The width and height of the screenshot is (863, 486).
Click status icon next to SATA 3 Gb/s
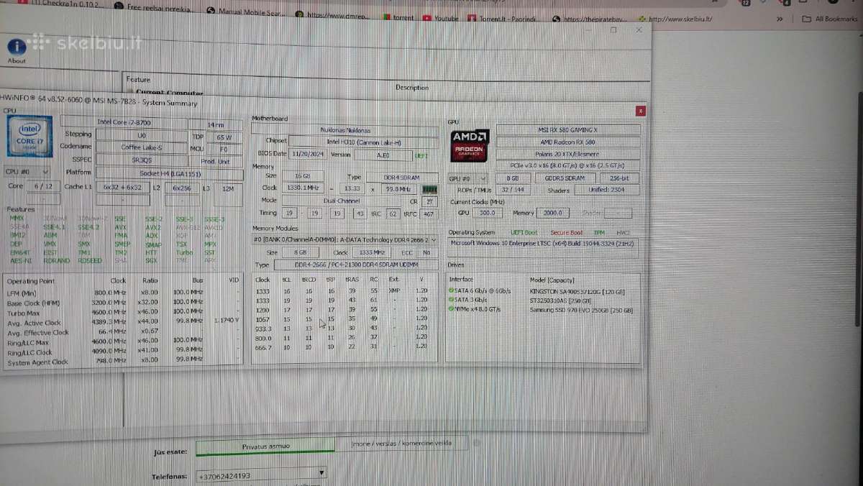tap(451, 301)
